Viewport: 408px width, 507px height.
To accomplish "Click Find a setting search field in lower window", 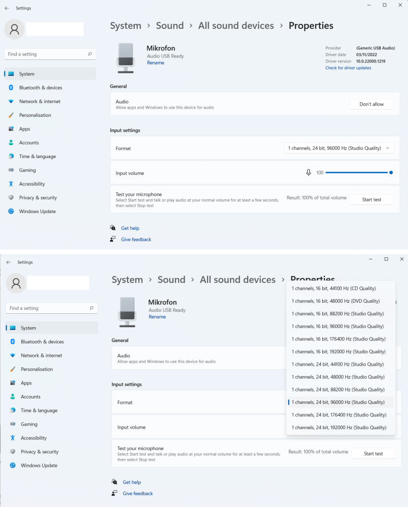I will coord(47,308).
